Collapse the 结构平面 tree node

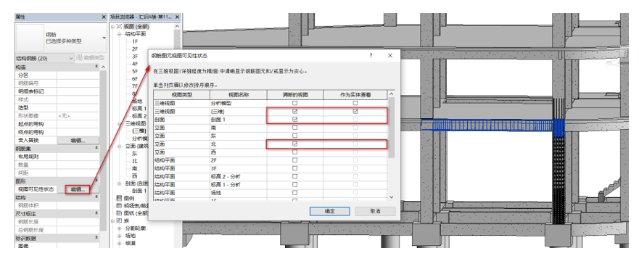120,34
